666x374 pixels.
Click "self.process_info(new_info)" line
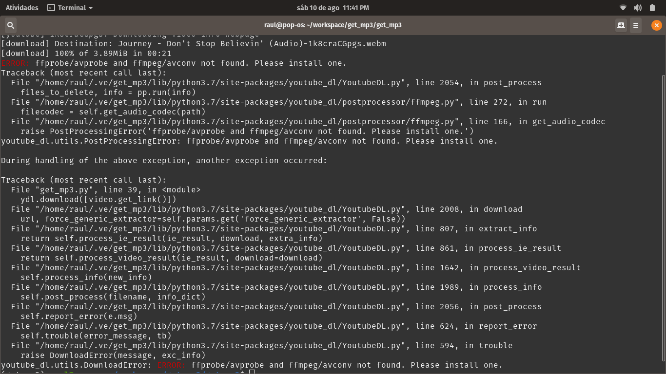coord(86,278)
